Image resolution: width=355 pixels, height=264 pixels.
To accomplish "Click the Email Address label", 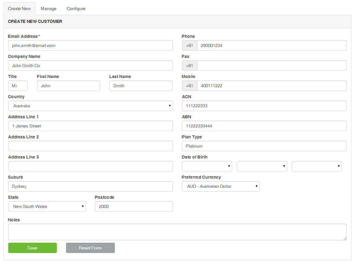I will click(x=23, y=36).
